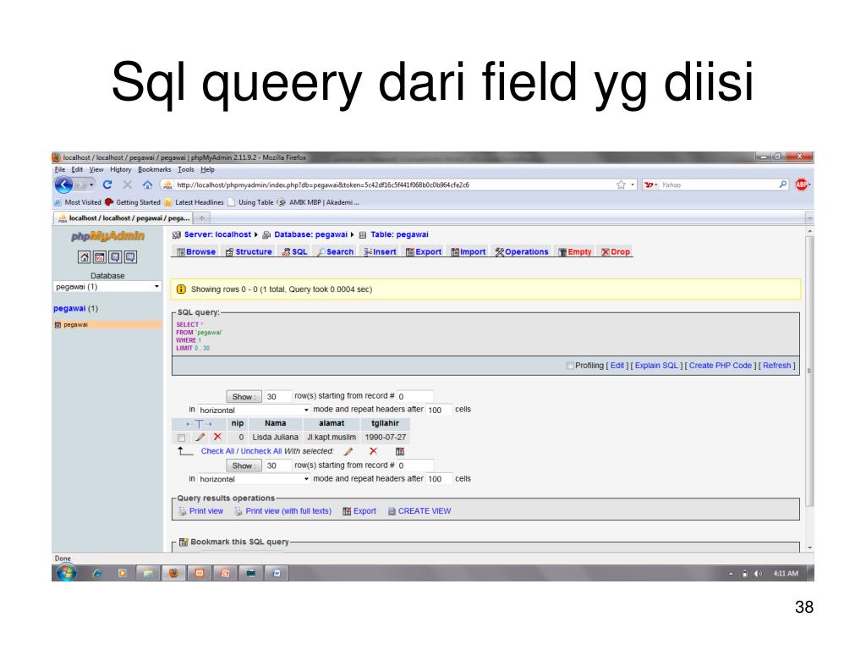This screenshot has height=650, width=866.
Task: Open Most Visited bookmark item
Action: 78,203
